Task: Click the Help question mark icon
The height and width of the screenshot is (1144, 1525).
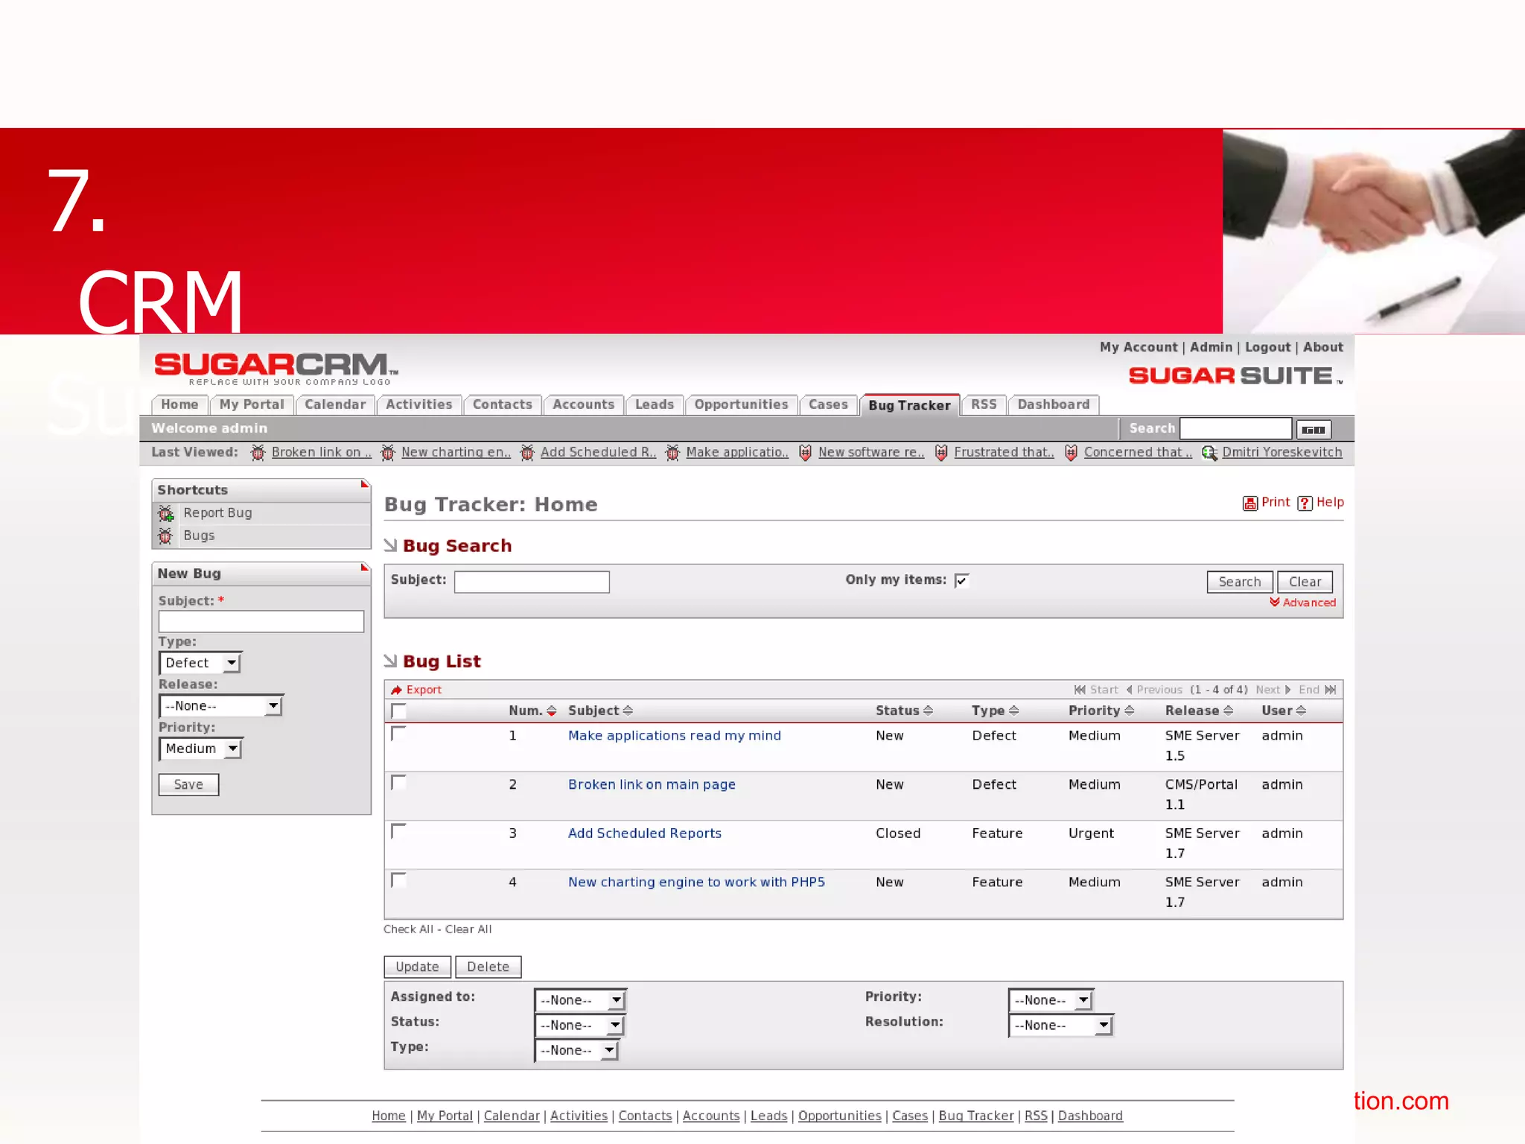Action: pos(1305,503)
